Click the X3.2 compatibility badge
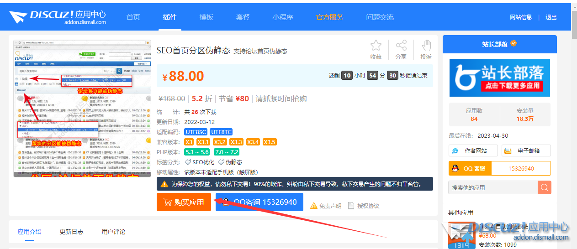This screenshot has width=577, height=249. coord(220,142)
